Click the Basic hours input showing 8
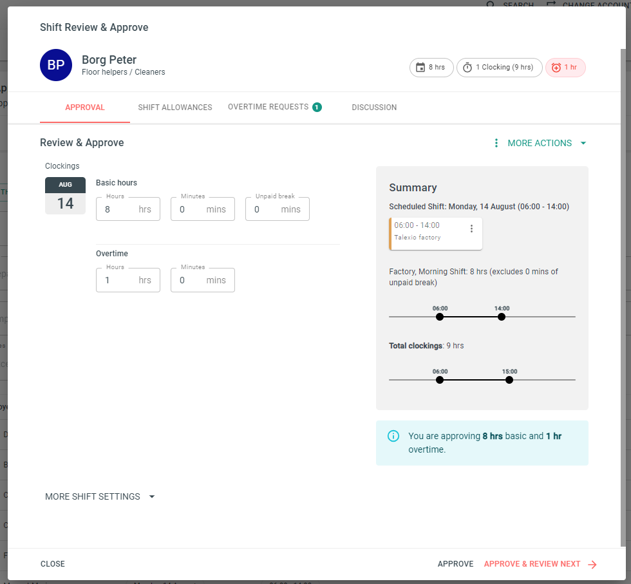This screenshot has height=584, width=631. pos(127,209)
